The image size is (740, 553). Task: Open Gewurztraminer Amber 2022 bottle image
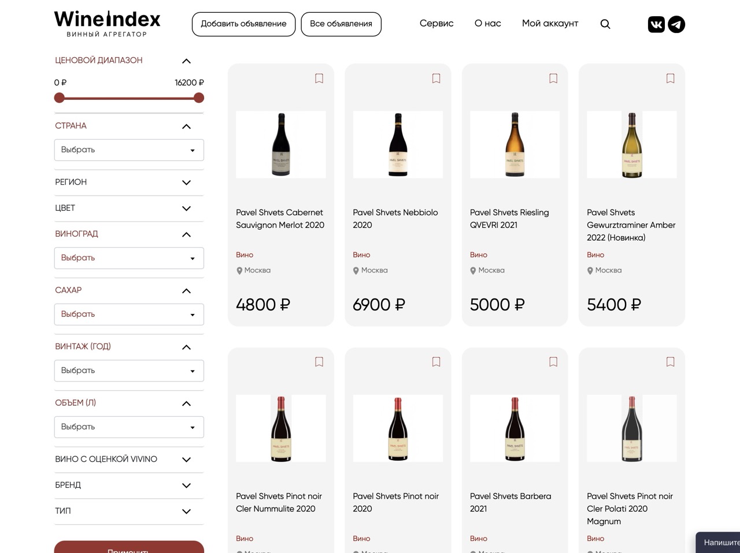click(x=632, y=145)
